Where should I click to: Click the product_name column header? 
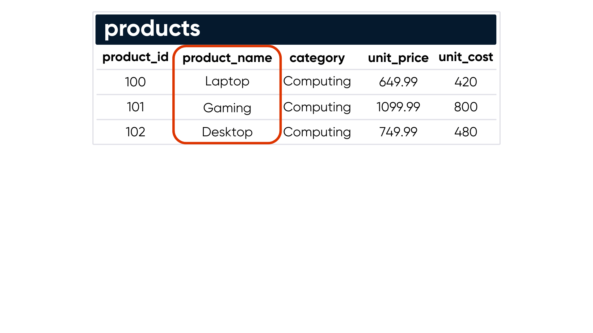pyautogui.click(x=227, y=58)
